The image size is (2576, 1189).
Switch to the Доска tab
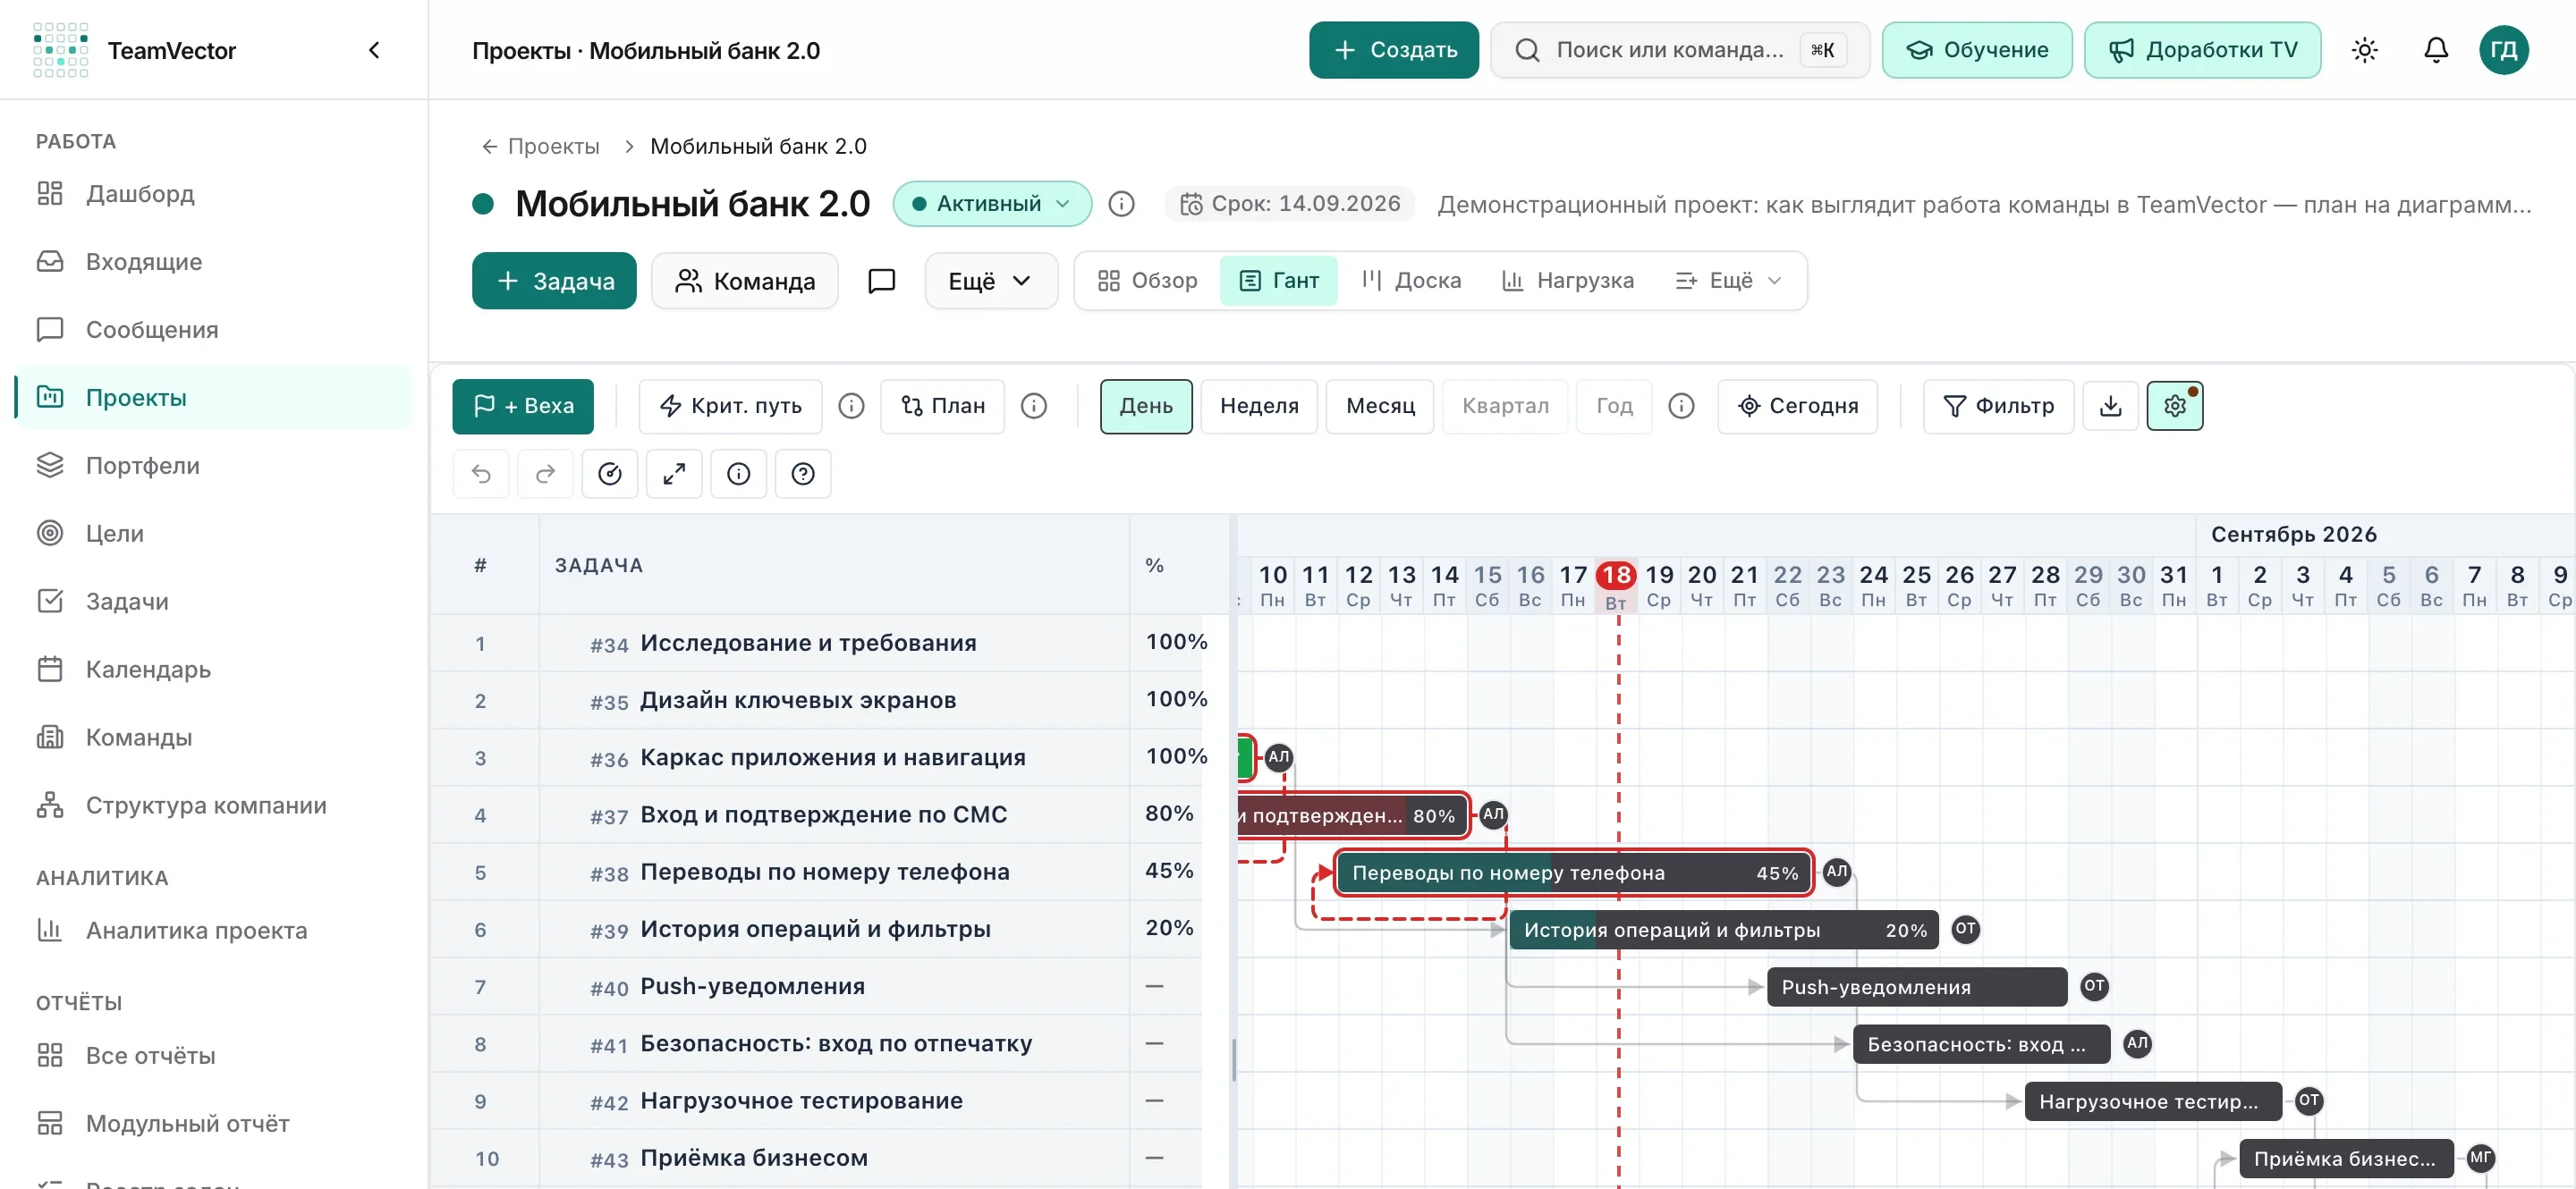coord(1411,281)
